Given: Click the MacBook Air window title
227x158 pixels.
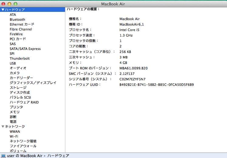Looking at the screenshot, I should [113, 4].
